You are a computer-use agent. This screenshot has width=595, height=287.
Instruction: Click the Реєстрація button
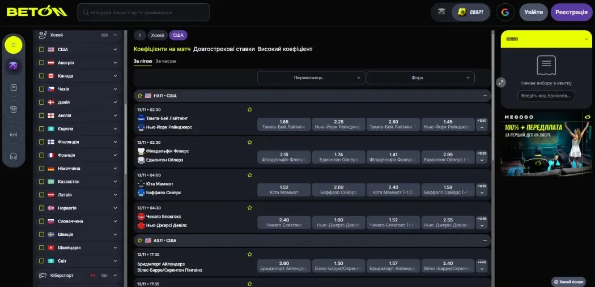click(x=571, y=12)
